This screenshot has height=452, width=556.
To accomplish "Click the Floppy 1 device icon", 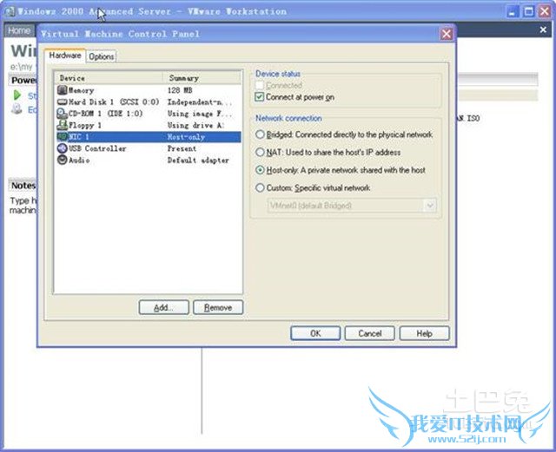I will 62,125.
